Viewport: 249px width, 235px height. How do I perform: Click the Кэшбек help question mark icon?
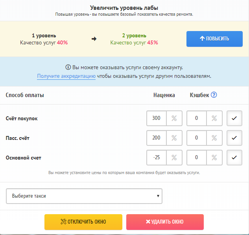[214, 95]
